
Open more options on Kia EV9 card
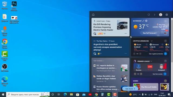click(126, 33)
